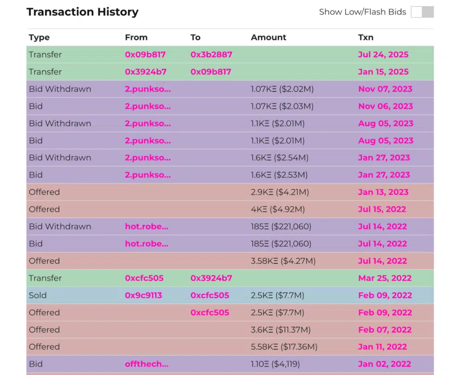Viewport: 475px width, 375px height.
Task: Click the Jan 11, 2022 offer date
Action: pyautogui.click(x=383, y=347)
